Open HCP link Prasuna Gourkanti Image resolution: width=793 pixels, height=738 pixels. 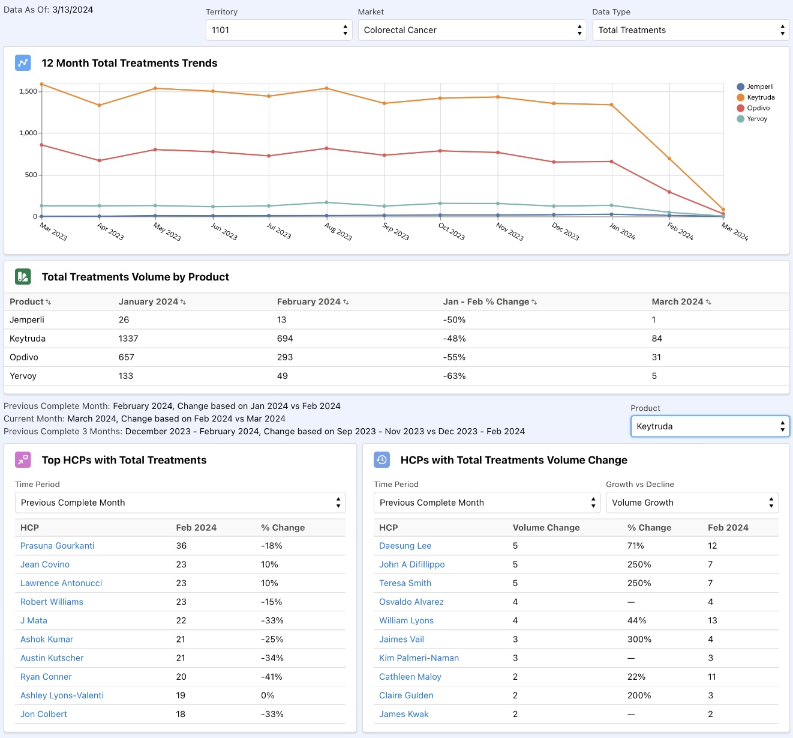pyautogui.click(x=58, y=546)
